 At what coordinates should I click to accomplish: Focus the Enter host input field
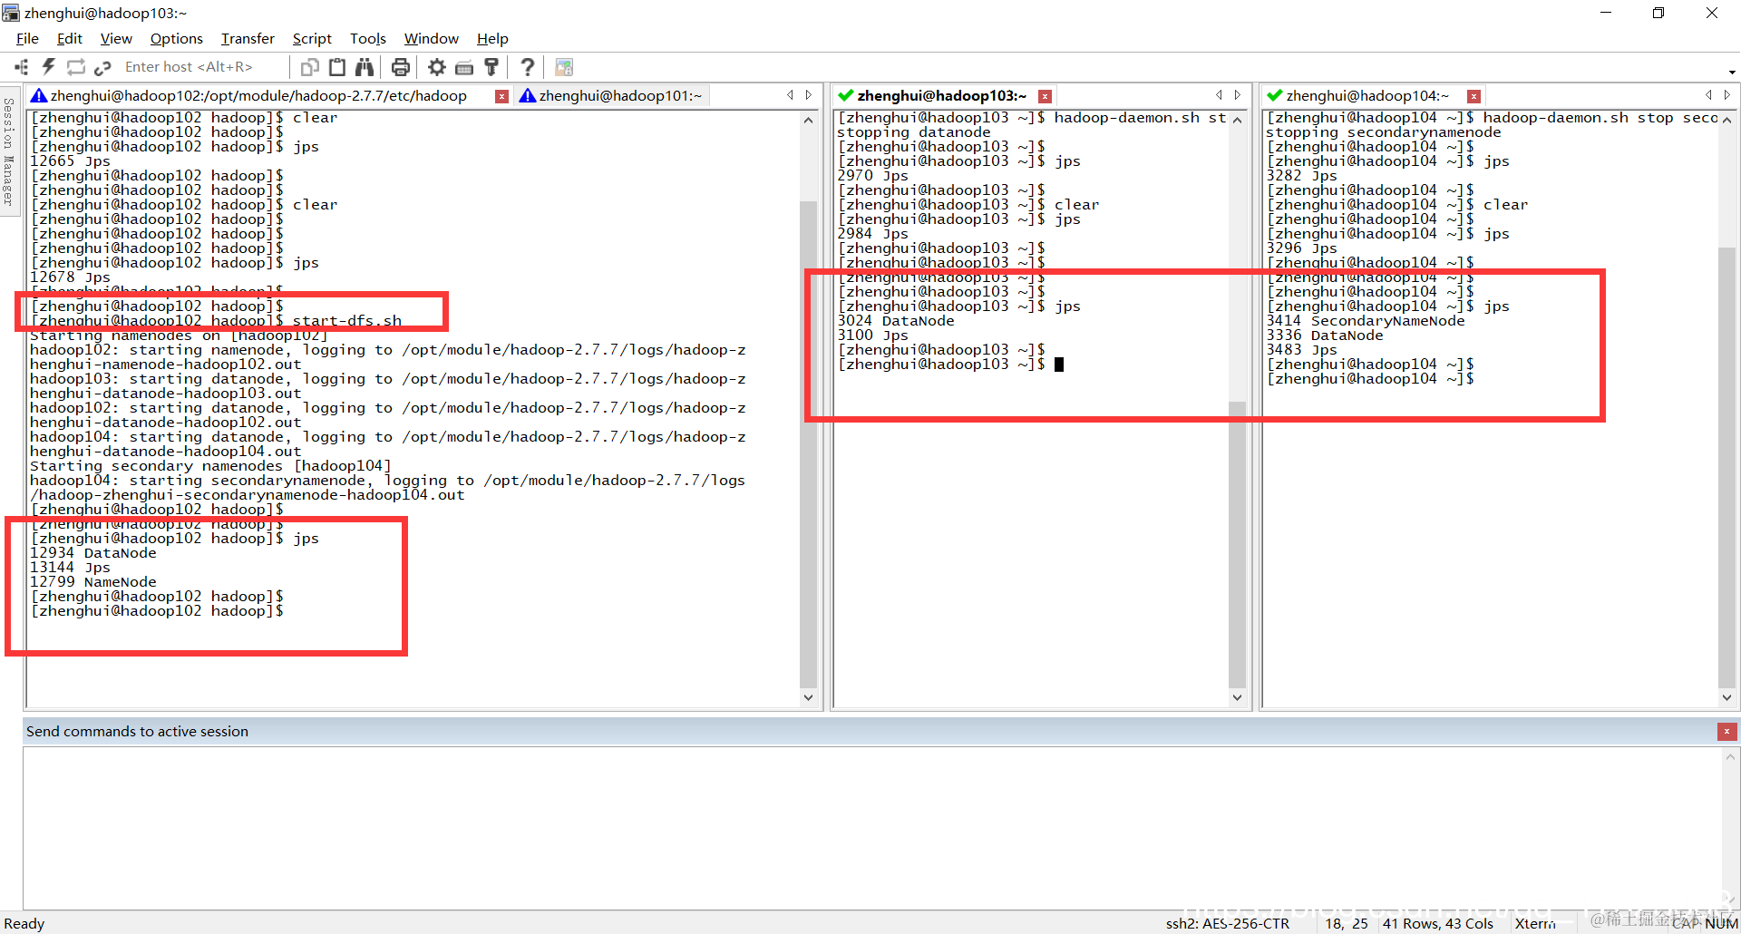click(201, 67)
